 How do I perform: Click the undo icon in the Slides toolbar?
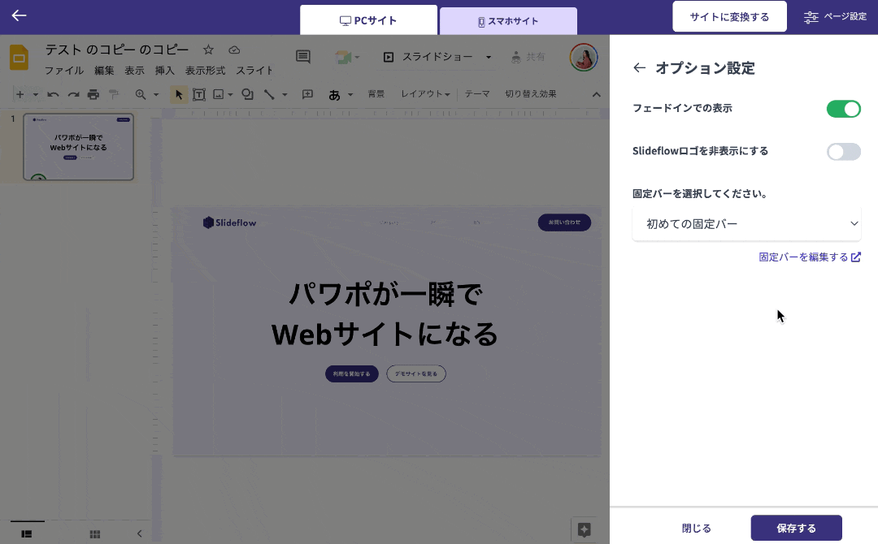pos(53,94)
